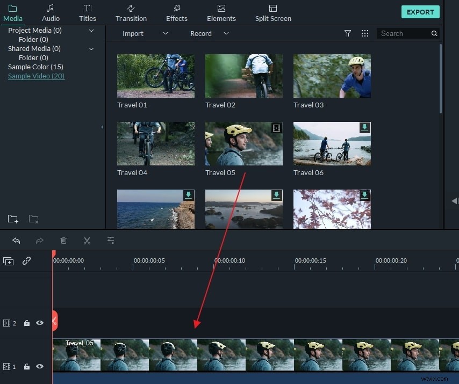The width and height of the screenshot is (459, 384).
Task: Click the manage tracks icon
Action: click(8, 261)
